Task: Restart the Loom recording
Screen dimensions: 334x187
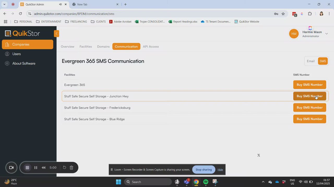Action: 64,168
